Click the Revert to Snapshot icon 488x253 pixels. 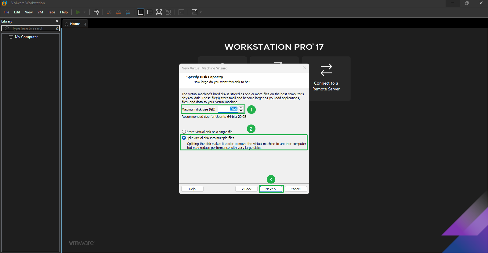(118, 12)
